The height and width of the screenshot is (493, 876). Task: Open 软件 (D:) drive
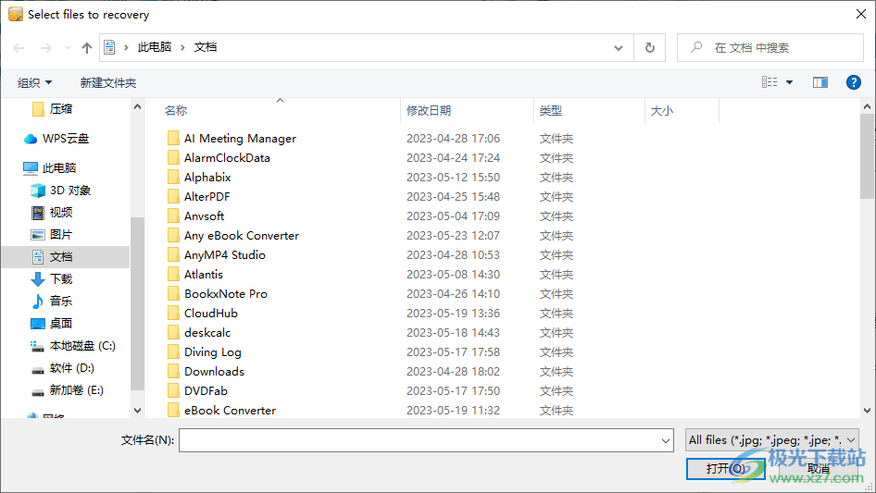click(x=62, y=368)
